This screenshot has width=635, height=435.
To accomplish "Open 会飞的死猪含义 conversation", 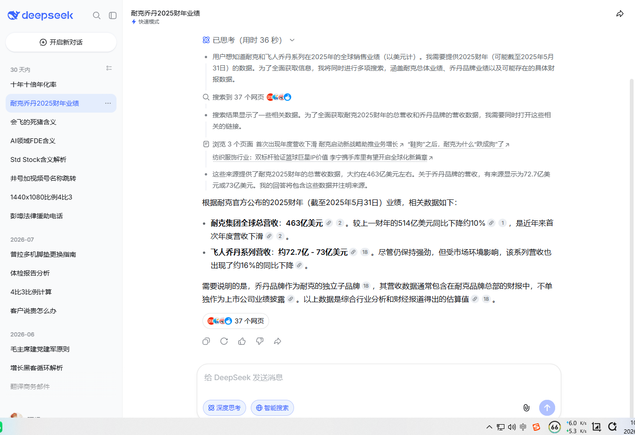I will pos(61,122).
